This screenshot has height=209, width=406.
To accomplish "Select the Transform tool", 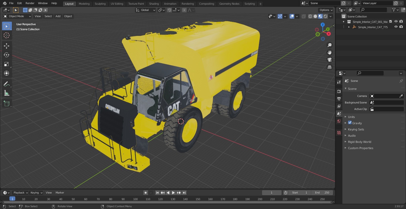I will click(x=7, y=73).
